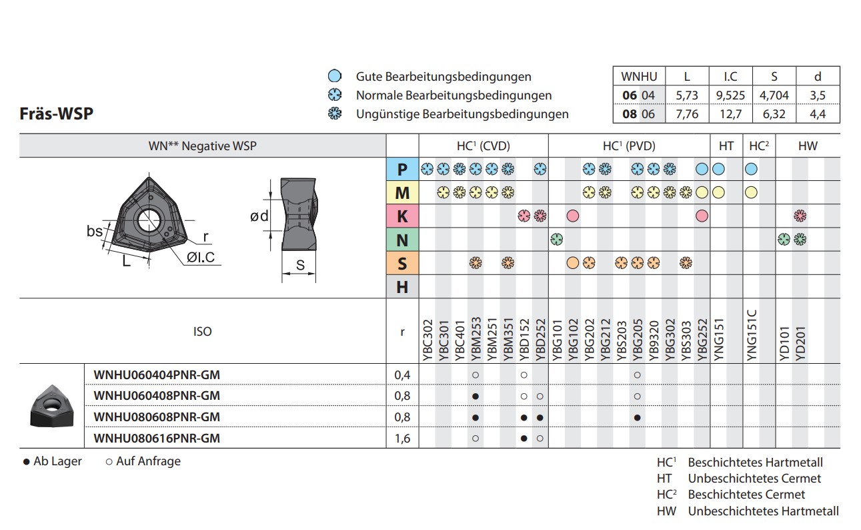This screenshot has height=530, width=861.
Task: Click the pink circle in the K row under YBG102
Action: (x=572, y=216)
